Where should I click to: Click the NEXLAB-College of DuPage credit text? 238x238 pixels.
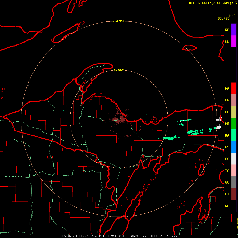[212, 3]
